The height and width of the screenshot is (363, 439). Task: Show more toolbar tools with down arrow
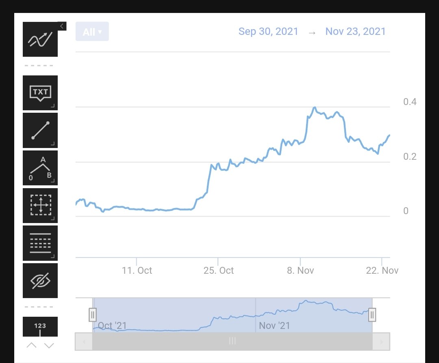pos(49,346)
